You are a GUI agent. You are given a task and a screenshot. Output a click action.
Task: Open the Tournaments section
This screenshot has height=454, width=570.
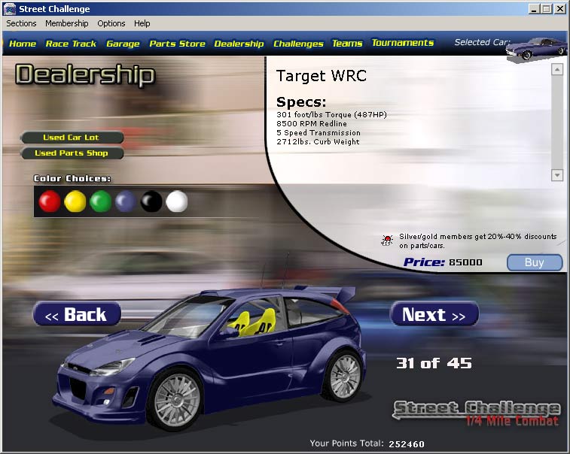point(403,43)
